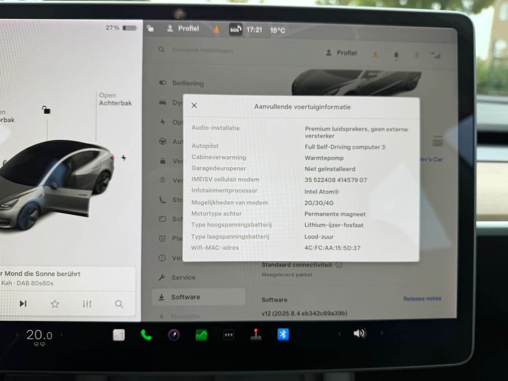Toggle the car lock icon above vehicle
Image resolution: width=508 pixels, height=381 pixels.
click(46, 110)
